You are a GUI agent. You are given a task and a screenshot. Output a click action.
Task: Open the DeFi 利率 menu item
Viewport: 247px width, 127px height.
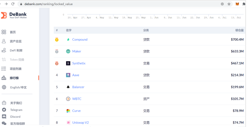(x=16, y=50)
